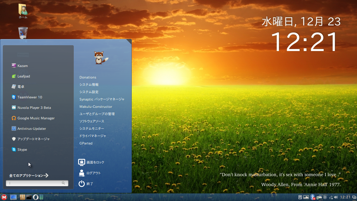Click the disconnected network tray icon
Viewport: 357px width, 201px height.
(x=331, y=197)
